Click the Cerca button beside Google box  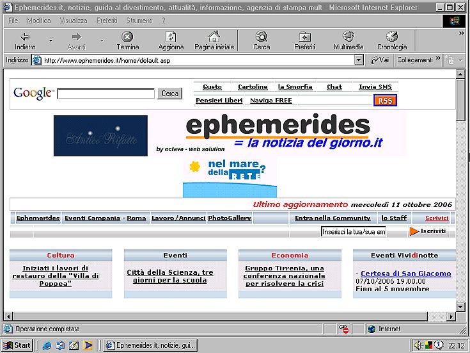[170, 94]
